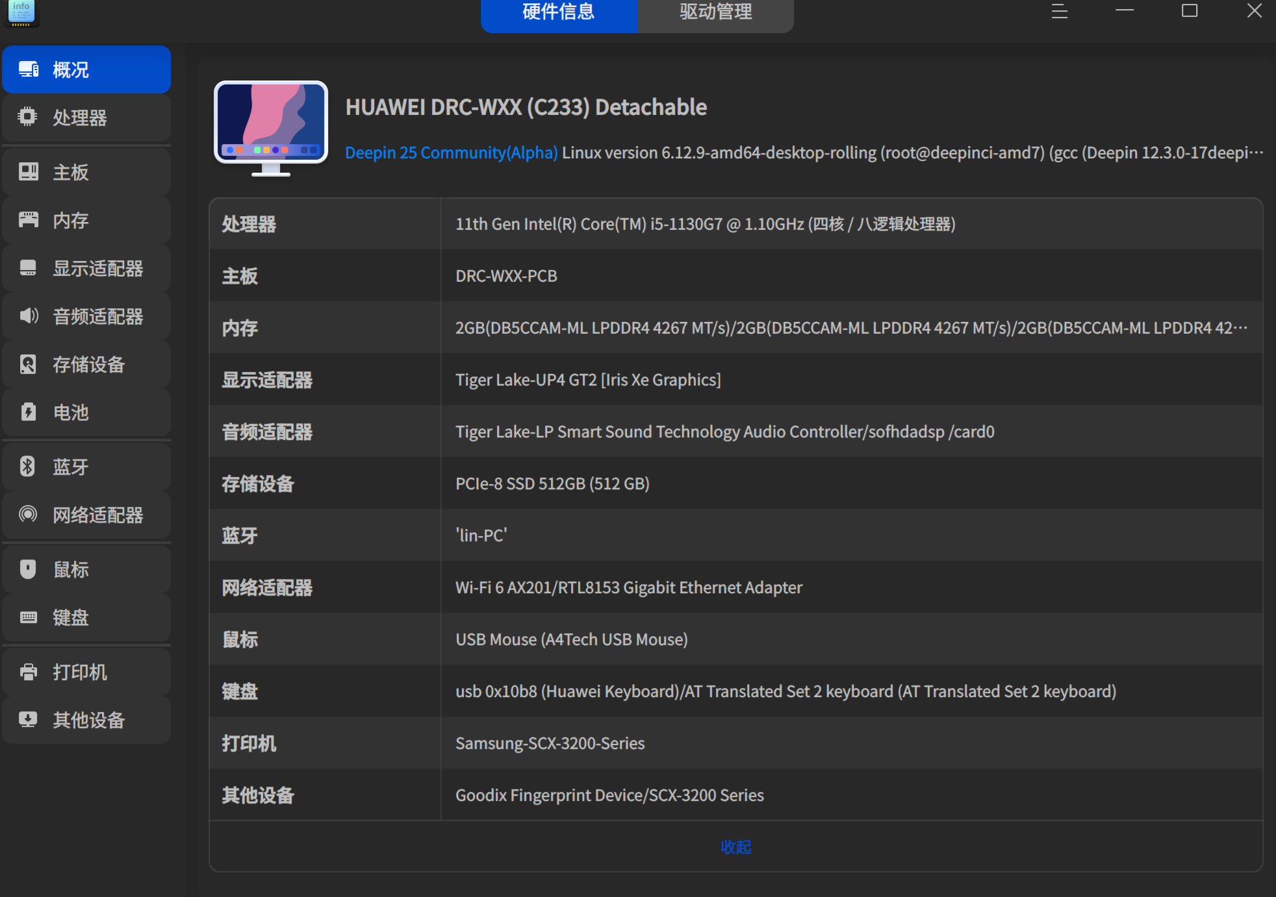Click the 11th Gen Intel Core i5-1130G7 value
This screenshot has height=897, width=1276.
tap(706, 224)
